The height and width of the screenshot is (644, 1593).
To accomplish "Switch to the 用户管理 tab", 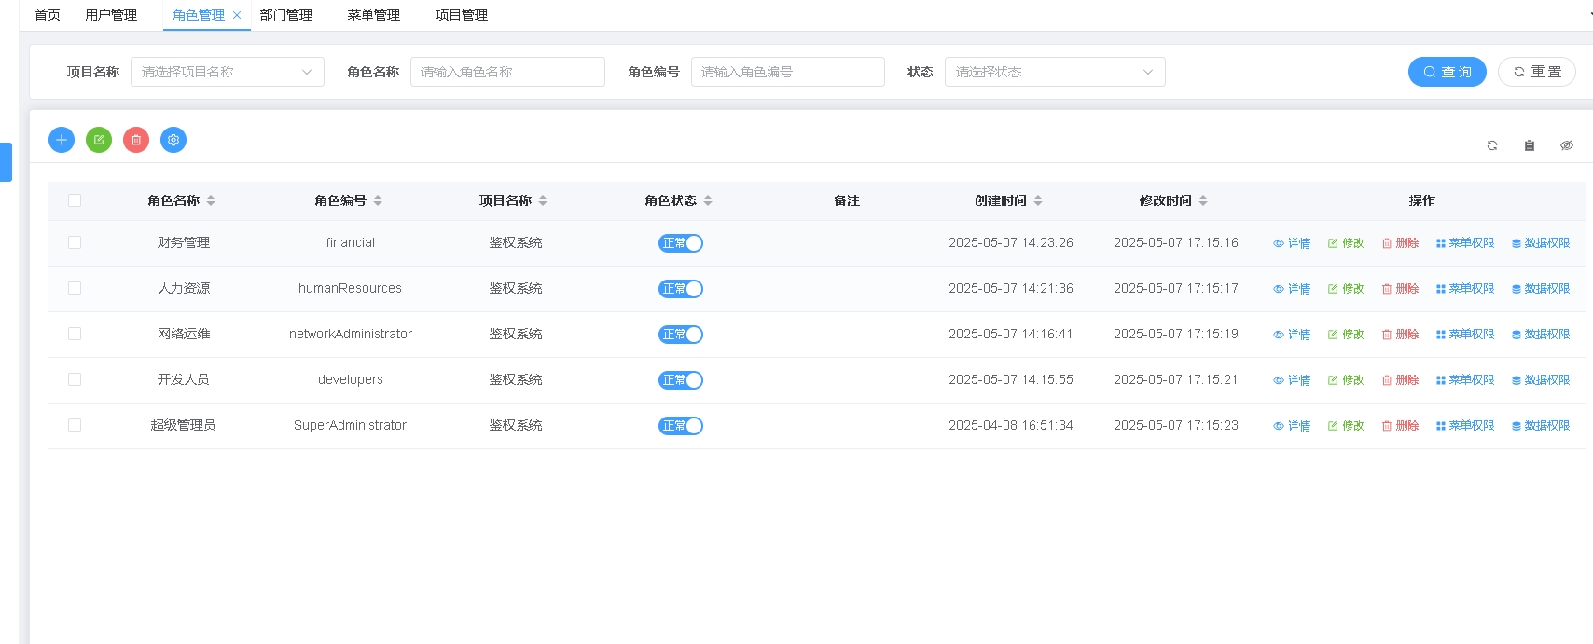I will tap(111, 15).
